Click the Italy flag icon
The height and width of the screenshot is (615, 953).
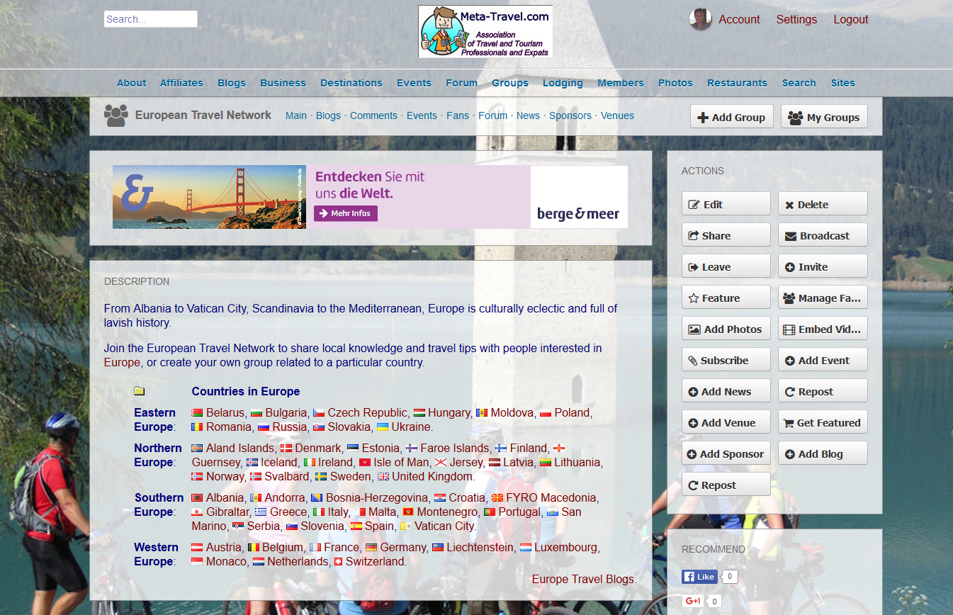319,512
